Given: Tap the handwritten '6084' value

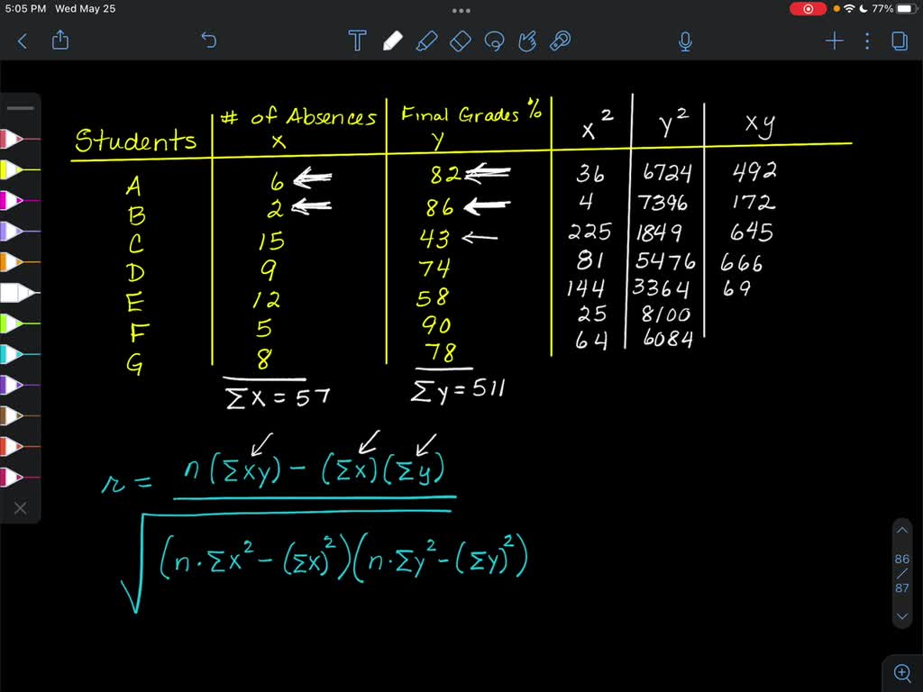Looking at the screenshot, I should point(668,338).
